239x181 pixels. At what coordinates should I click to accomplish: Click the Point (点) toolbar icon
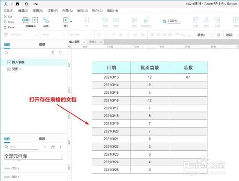87,20
